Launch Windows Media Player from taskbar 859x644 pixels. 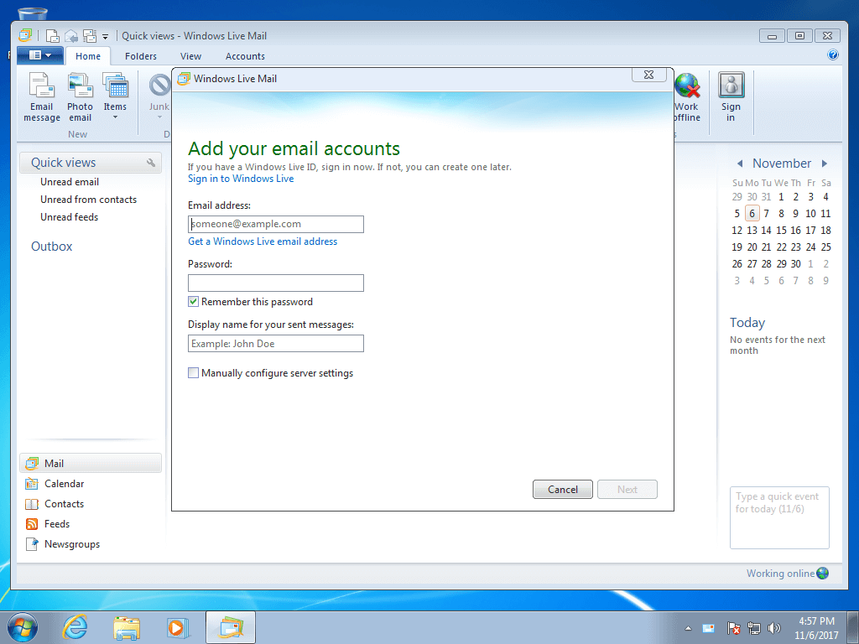(x=178, y=627)
